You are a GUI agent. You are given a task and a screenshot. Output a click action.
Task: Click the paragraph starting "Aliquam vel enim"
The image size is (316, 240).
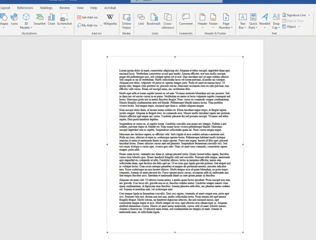(x=175, y=185)
